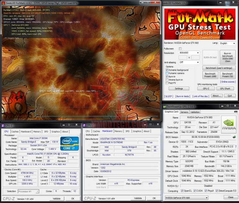
Task: Click the NVIDIA logo in GPU-Z
Action: click(229, 124)
